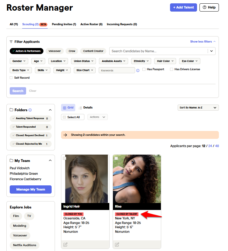Image resolution: width=228 pixels, height=251 pixels.
Task: Open the Union Status dropdown
Action: tap(83, 61)
